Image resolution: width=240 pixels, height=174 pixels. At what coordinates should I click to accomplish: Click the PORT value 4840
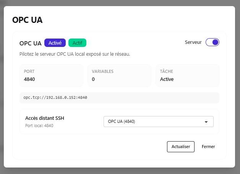point(29,79)
